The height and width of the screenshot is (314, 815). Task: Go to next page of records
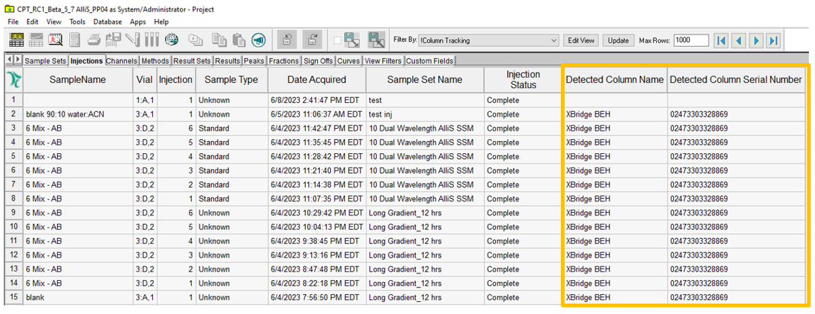point(756,41)
